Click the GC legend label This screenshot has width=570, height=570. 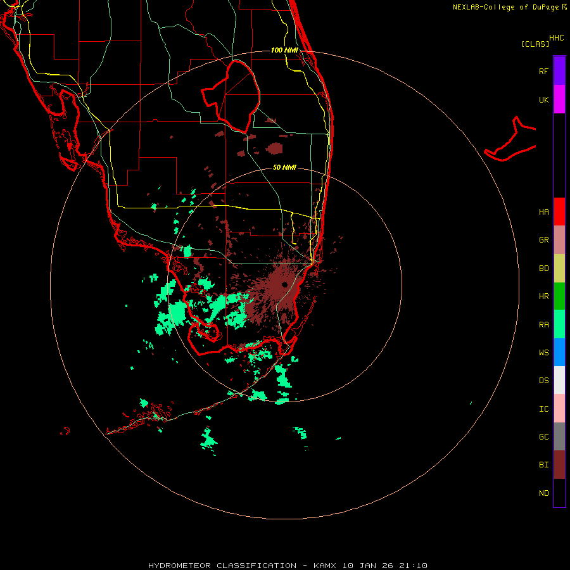pyautogui.click(x=543, y=437)
